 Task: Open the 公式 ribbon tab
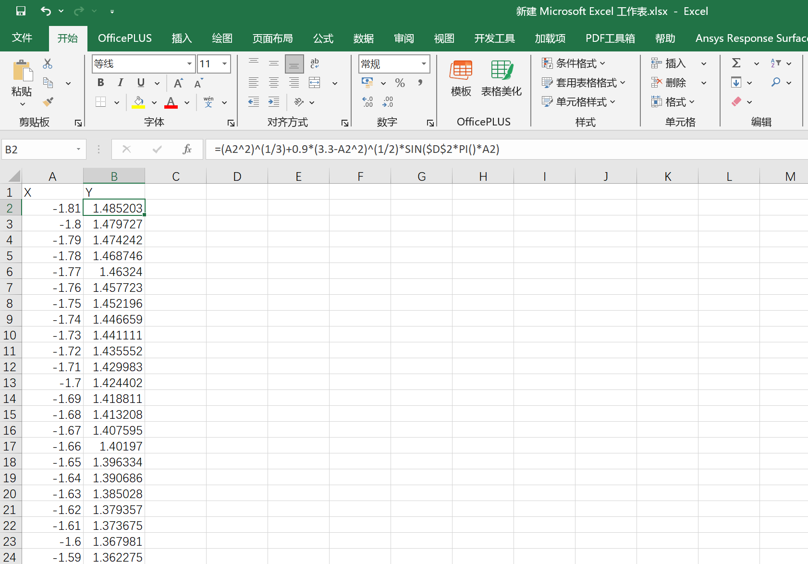[x=323, y=38]
